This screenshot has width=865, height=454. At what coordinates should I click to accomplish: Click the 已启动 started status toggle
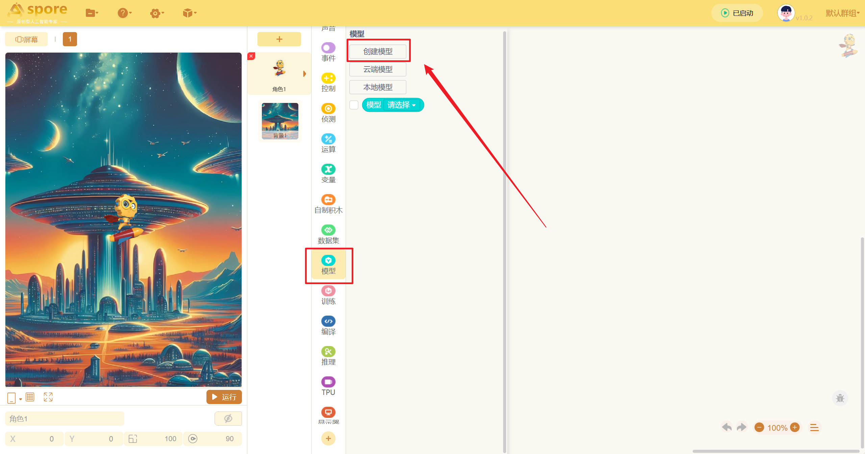pyautogui.click(x=737, y=13)
